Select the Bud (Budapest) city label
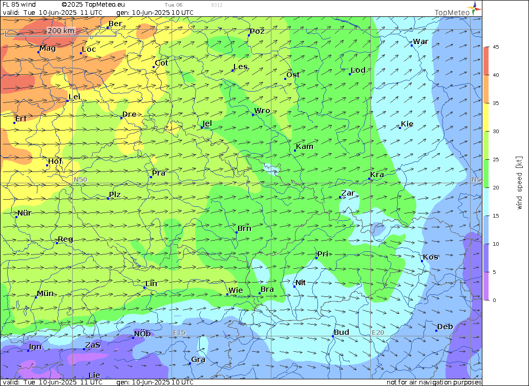529x386 pixels. tap(342, 332)
